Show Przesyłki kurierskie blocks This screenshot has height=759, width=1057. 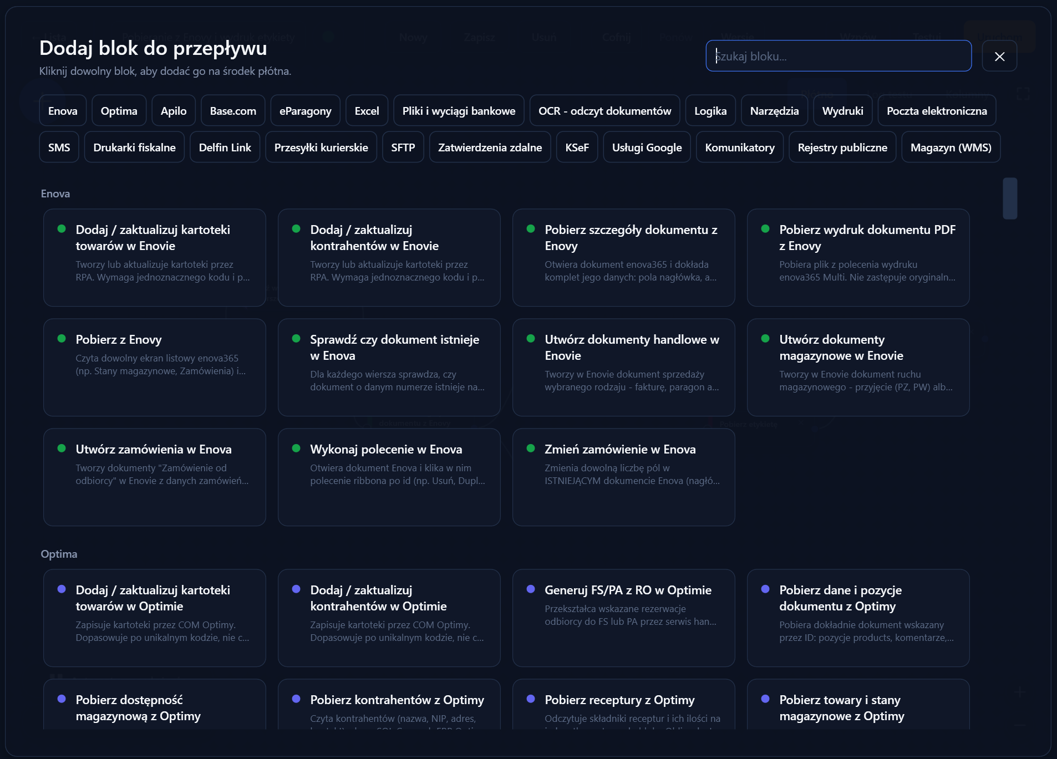[321, 147]
